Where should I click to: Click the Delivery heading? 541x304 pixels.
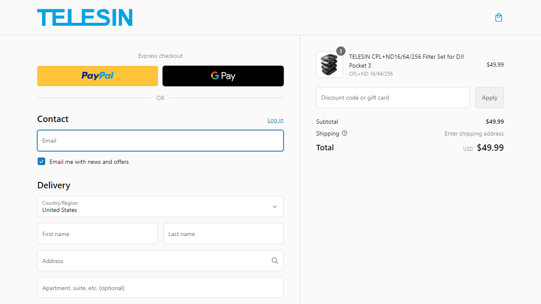(54, 185)
